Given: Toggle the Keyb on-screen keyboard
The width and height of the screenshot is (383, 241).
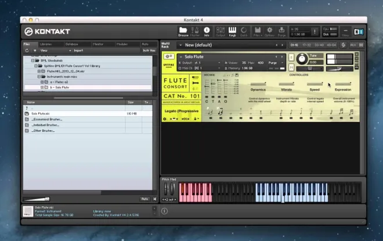Looking at the screenshot, I should coord(232,31).
